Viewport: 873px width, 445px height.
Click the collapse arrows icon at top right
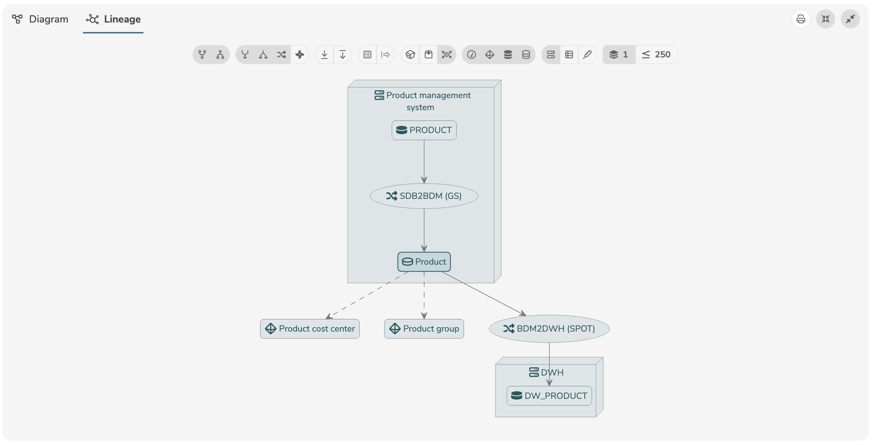coord(825,19)
